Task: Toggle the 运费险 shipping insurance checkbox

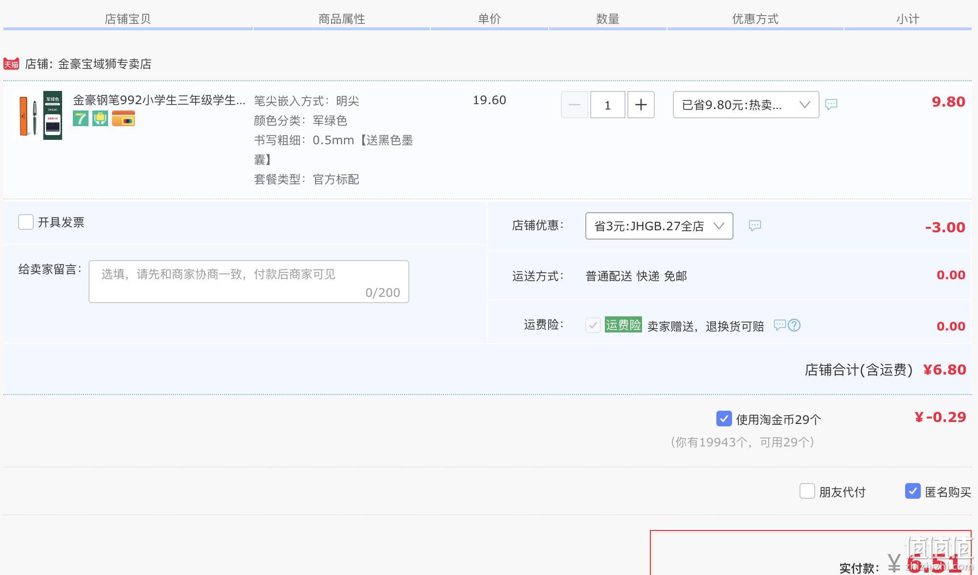Action: 593,325
